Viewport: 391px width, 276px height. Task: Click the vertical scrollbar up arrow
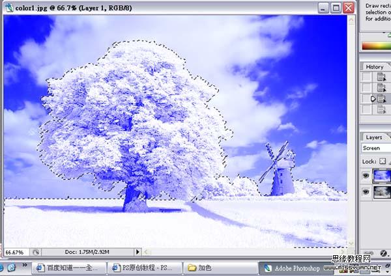(x=352, y=20)
